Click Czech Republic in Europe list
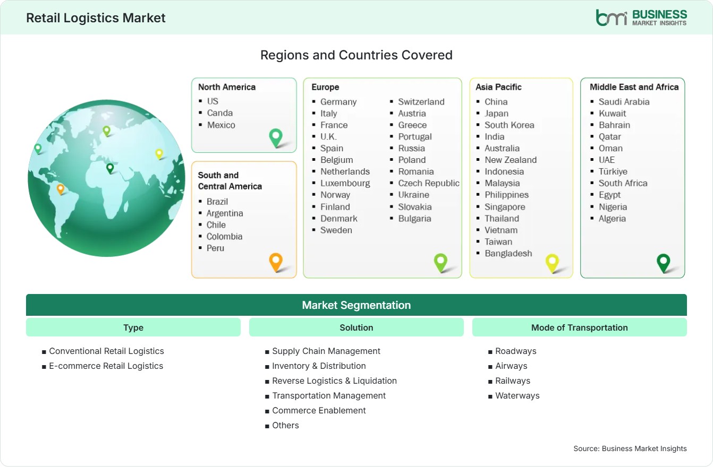This screenshot has width=713, height=467. (x=429, y=183)
